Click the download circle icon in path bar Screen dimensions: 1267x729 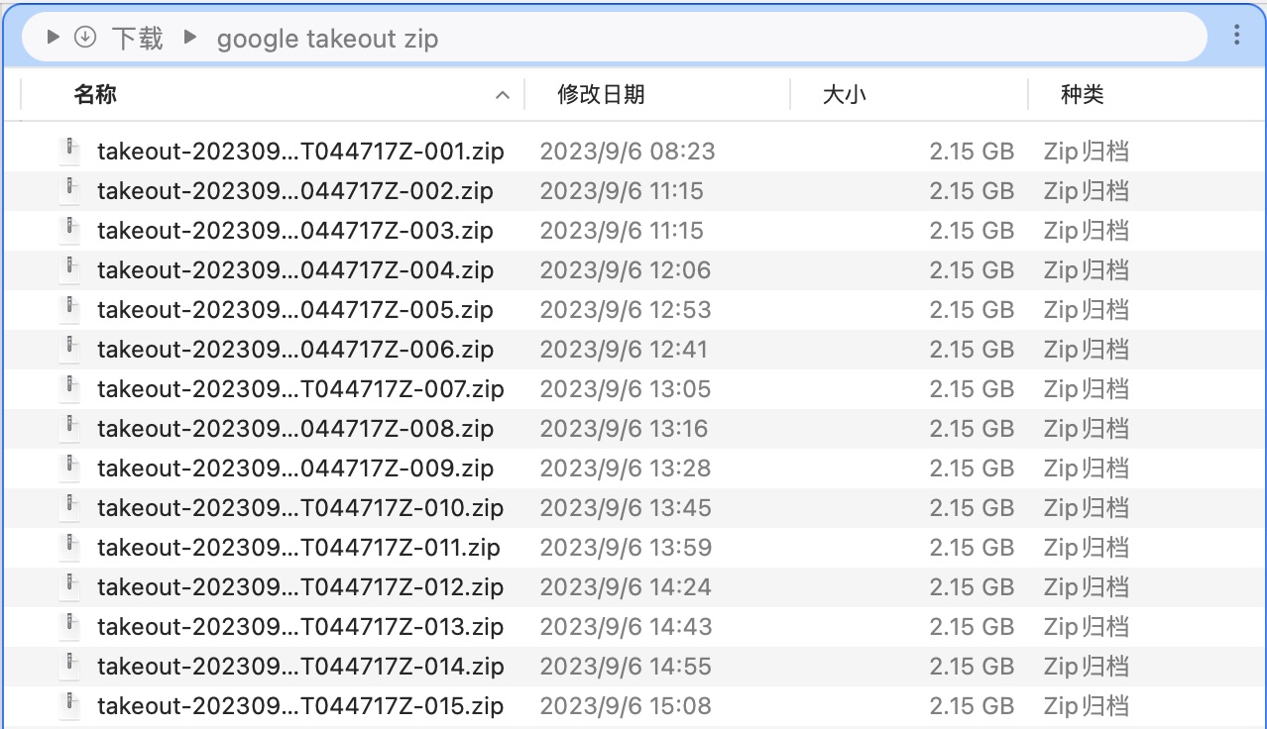pyautogui.click(x=85, y=38)
